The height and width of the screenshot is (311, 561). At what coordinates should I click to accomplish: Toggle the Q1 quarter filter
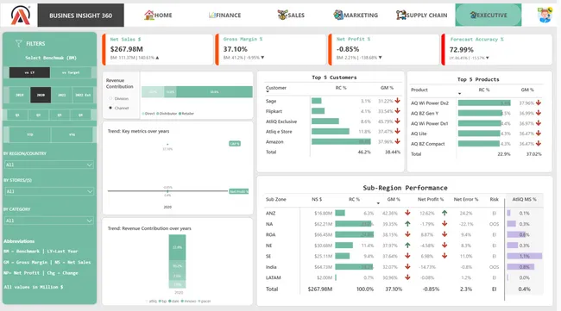pos(17,115)
